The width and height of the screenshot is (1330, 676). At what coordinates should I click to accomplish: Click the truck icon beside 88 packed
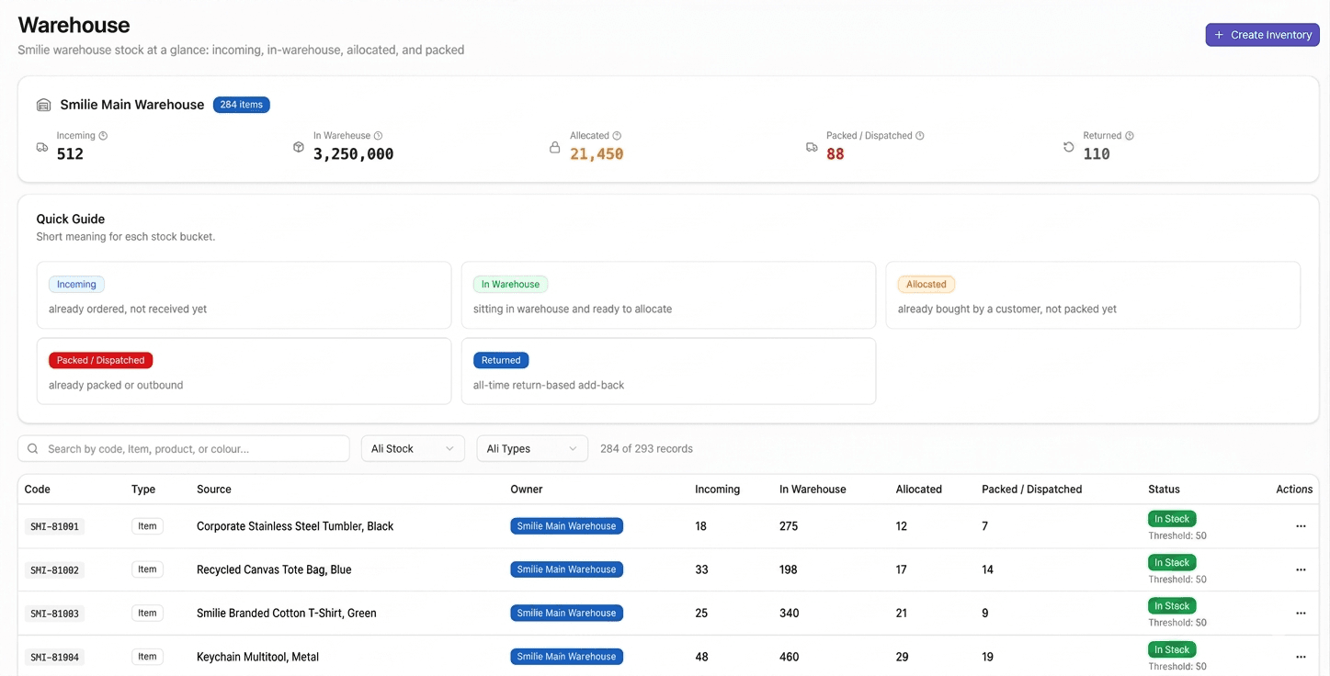click(x=812, y=147)
